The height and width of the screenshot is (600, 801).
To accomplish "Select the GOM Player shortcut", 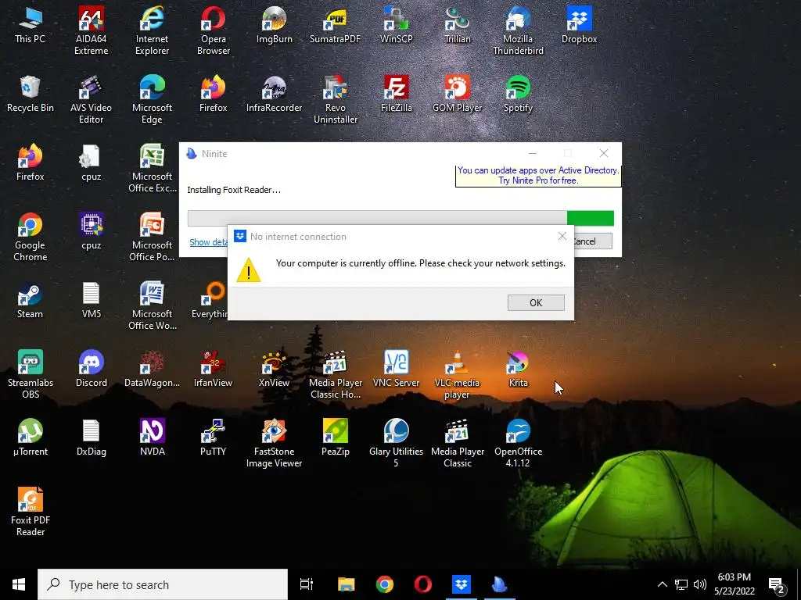I will (x=457, y=94).
